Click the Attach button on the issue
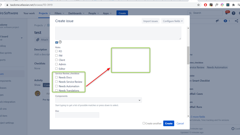240x135 pixels. [42, 40]
